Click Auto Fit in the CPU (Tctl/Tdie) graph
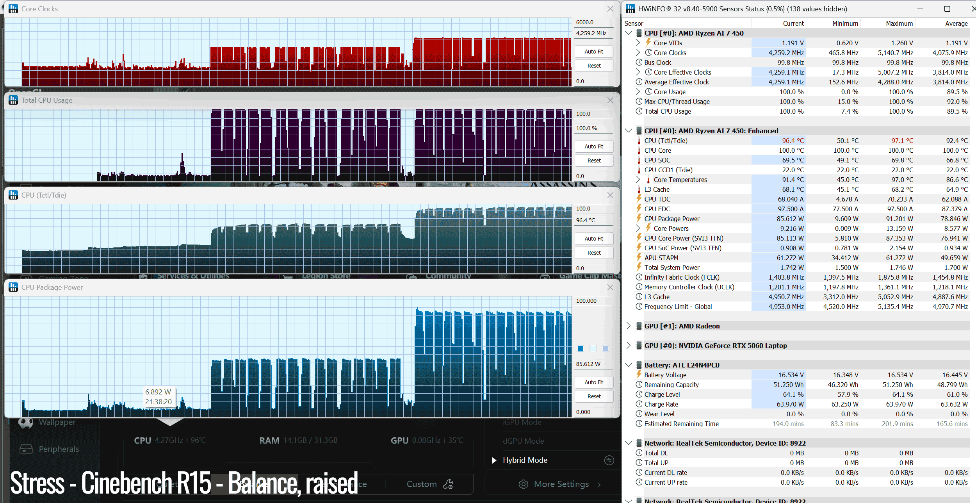Viewport: 976px width, 503px height. point(594,239)
